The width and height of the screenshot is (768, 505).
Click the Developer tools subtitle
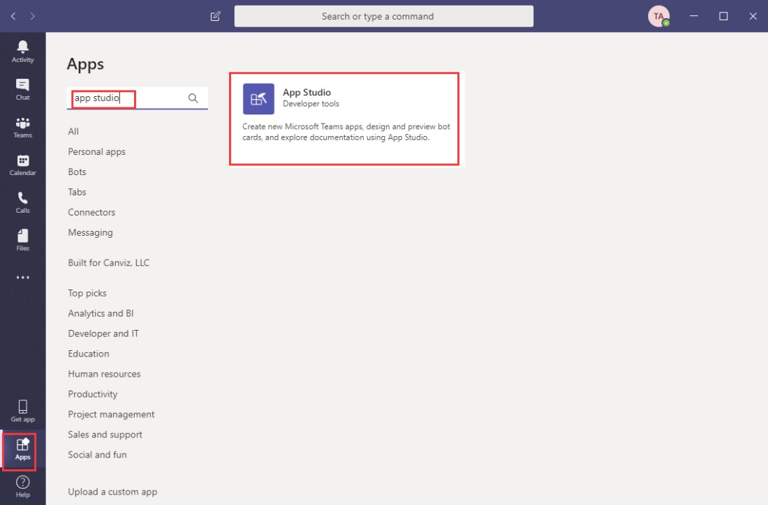(311, 104)
